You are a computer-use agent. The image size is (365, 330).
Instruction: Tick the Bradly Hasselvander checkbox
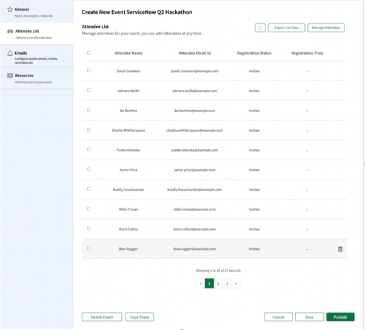click(89, 189)
